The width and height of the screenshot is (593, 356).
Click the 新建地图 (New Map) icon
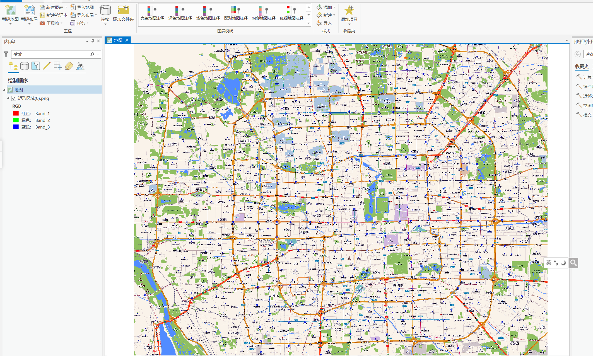click(10, 10)
